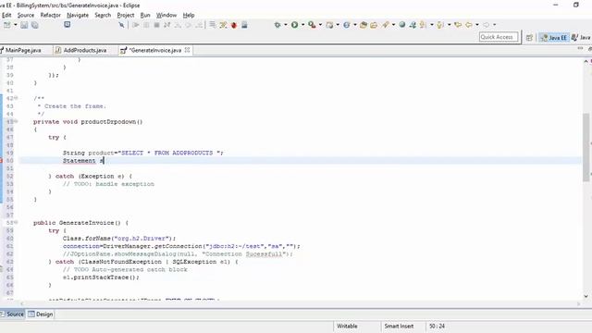Click the Open Perspective icon
Screen dimensions: 592x333
(529, 37)
